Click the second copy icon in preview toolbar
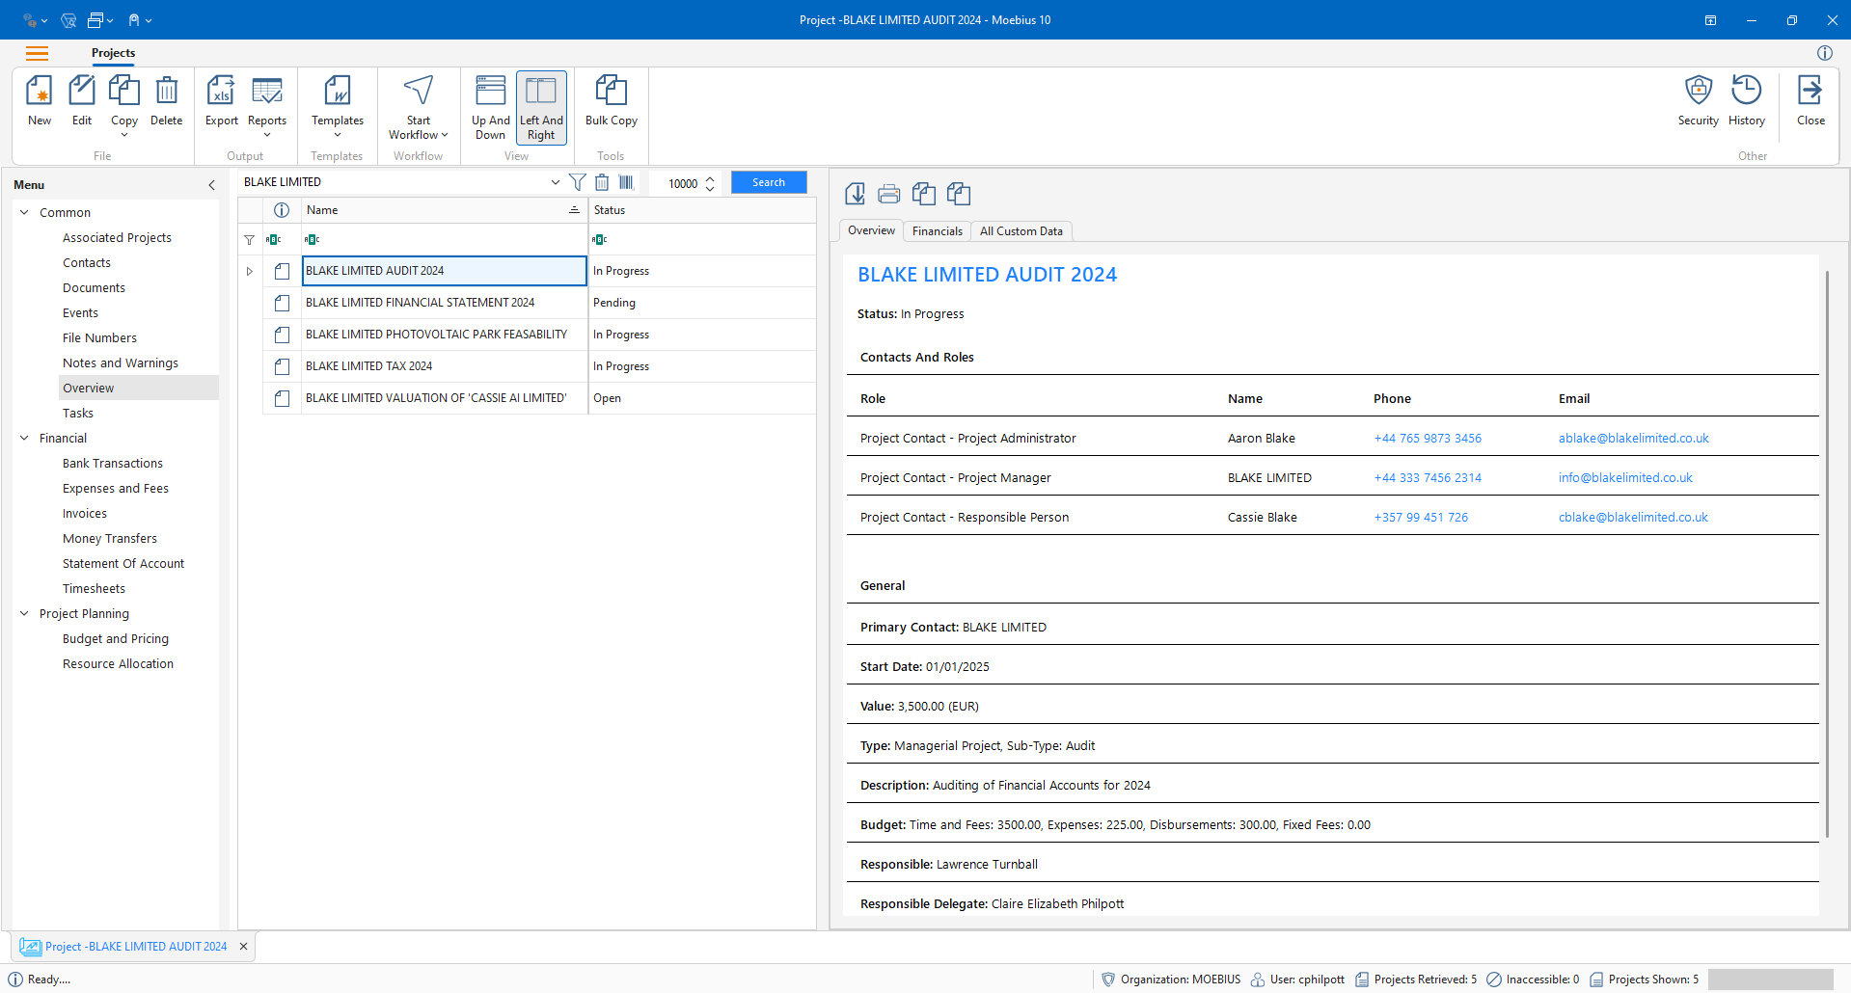 point(959,194)
